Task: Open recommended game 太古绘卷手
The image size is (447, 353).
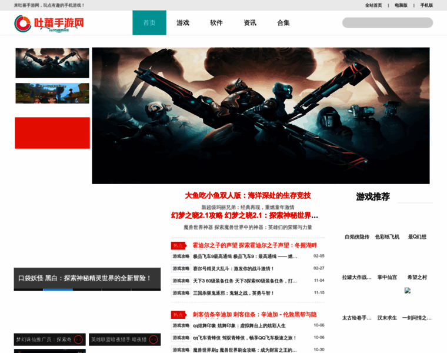Action: pos(357,318)
